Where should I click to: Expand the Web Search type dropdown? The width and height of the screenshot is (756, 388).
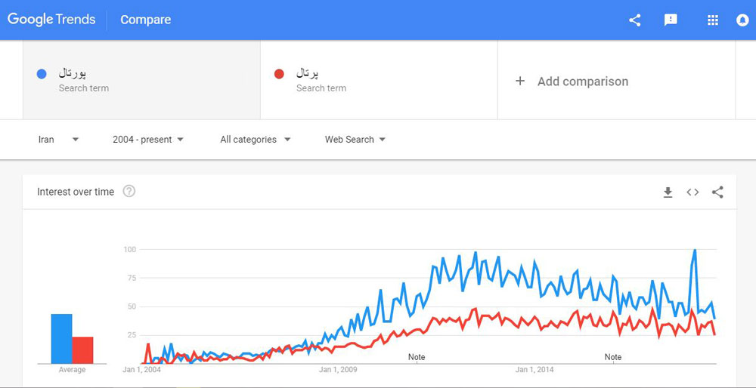pos(355,140)
